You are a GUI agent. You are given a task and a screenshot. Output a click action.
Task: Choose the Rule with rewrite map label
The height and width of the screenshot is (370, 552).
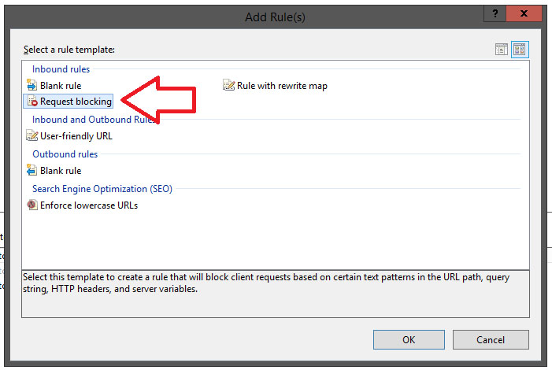click(282, 86)
